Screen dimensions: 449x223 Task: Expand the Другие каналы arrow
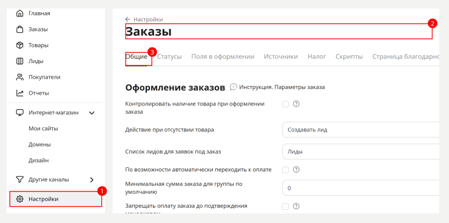tap(92, 180)
